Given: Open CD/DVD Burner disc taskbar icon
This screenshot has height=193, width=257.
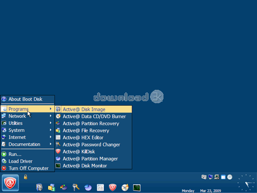Looking at the screenshot, I should click(125, 187).
